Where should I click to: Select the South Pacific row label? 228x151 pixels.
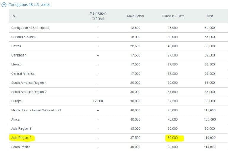20,147
